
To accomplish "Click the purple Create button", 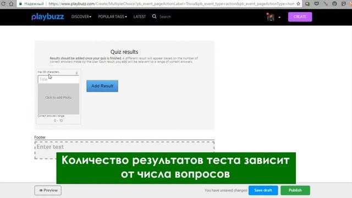I will tap(300, 17).
